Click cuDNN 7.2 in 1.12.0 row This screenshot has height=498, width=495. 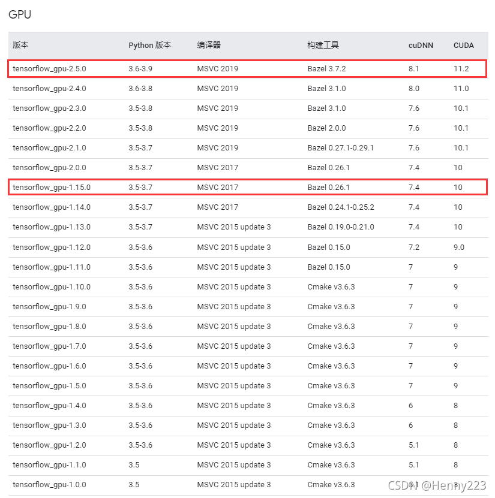coord(413,248)
